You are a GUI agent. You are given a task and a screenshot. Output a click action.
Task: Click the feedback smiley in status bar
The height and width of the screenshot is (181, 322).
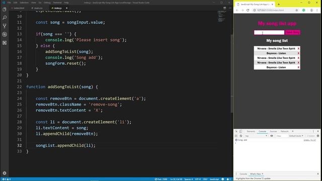[222, 179]
